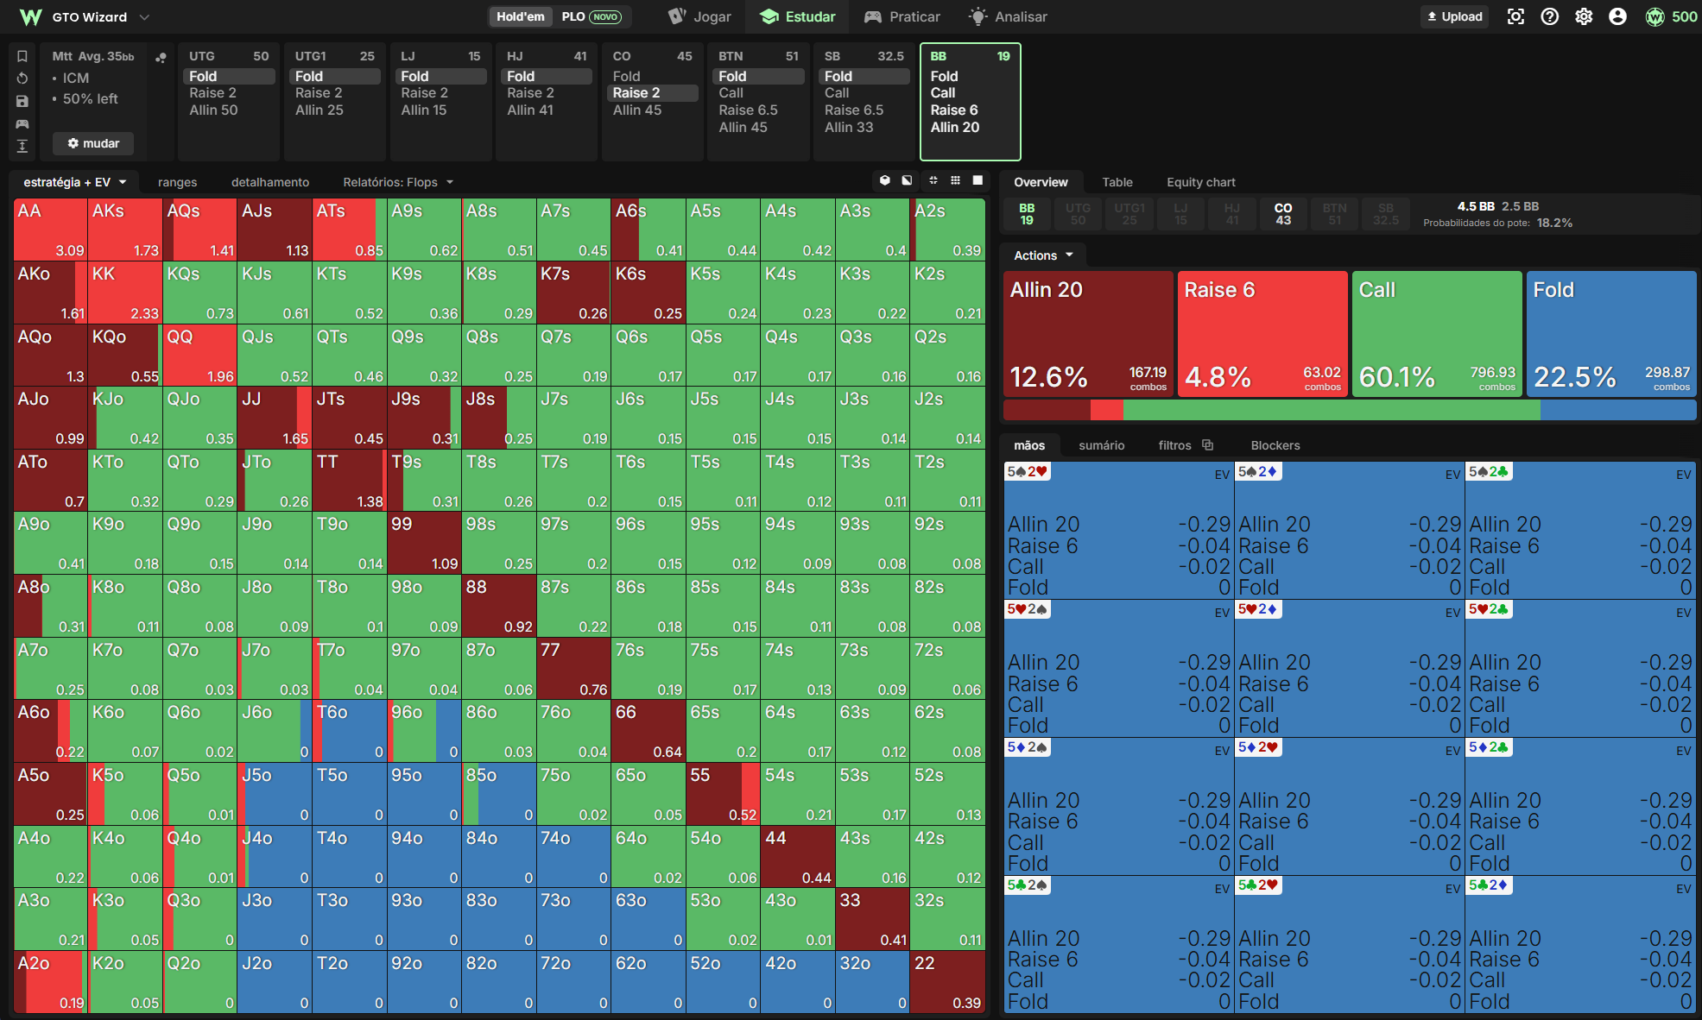Click the bubble nodes icon beside Mtt Avg. 35bb

click(x=161, y=58)
